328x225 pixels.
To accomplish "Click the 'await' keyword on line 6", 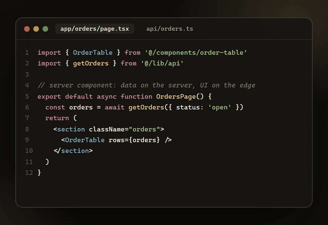I will point(115,107).
